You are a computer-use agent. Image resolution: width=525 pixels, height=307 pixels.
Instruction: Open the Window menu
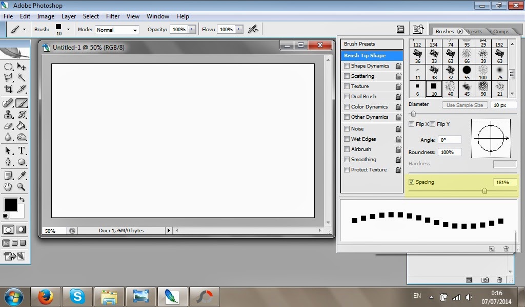(158, 16)
